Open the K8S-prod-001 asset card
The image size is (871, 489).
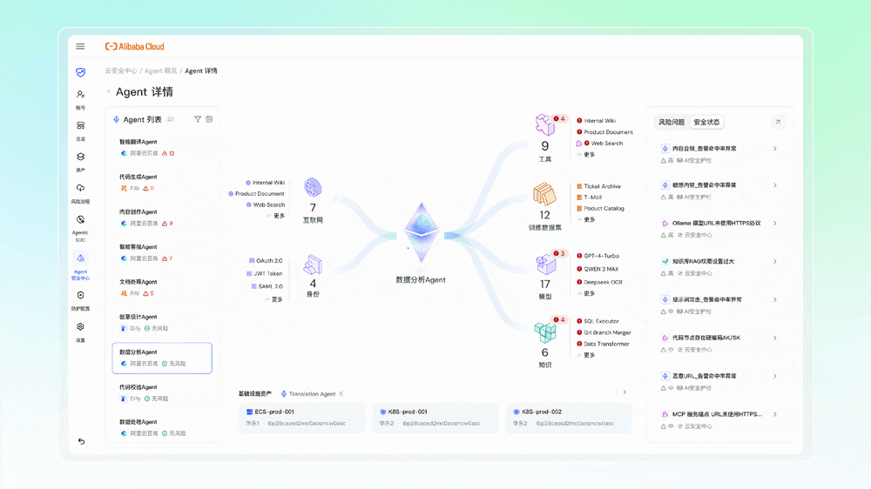tap(435, 418)
